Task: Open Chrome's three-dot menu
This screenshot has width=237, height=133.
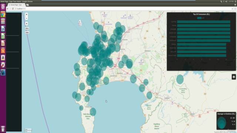Action: point(236,9)
